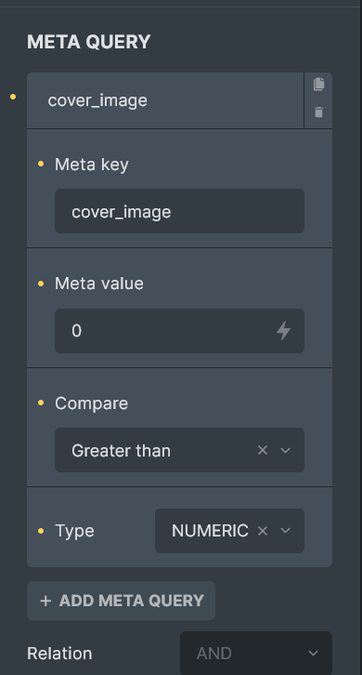The image size is (362, 675).
Task: Open the Relation AND dropdown
Action: point(256,653)
